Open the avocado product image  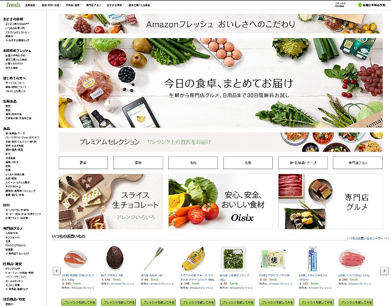click(x=115, y=258)
